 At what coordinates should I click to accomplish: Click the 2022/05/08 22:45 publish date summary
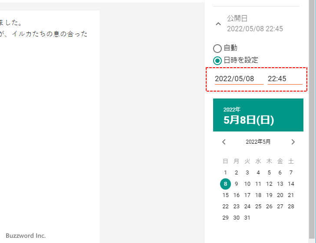pyautogui.click(x=255, y=29)
